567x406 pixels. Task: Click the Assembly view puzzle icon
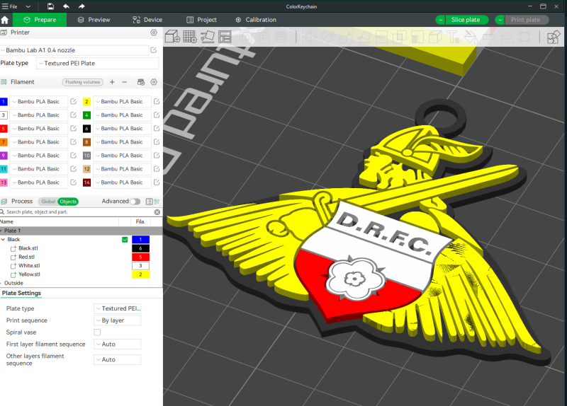point(554,37)
